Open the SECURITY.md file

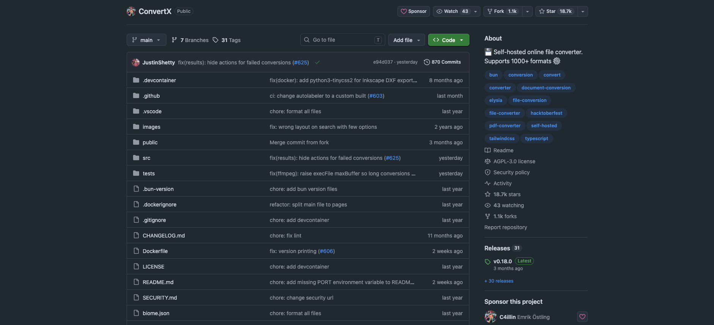[160, 298]
